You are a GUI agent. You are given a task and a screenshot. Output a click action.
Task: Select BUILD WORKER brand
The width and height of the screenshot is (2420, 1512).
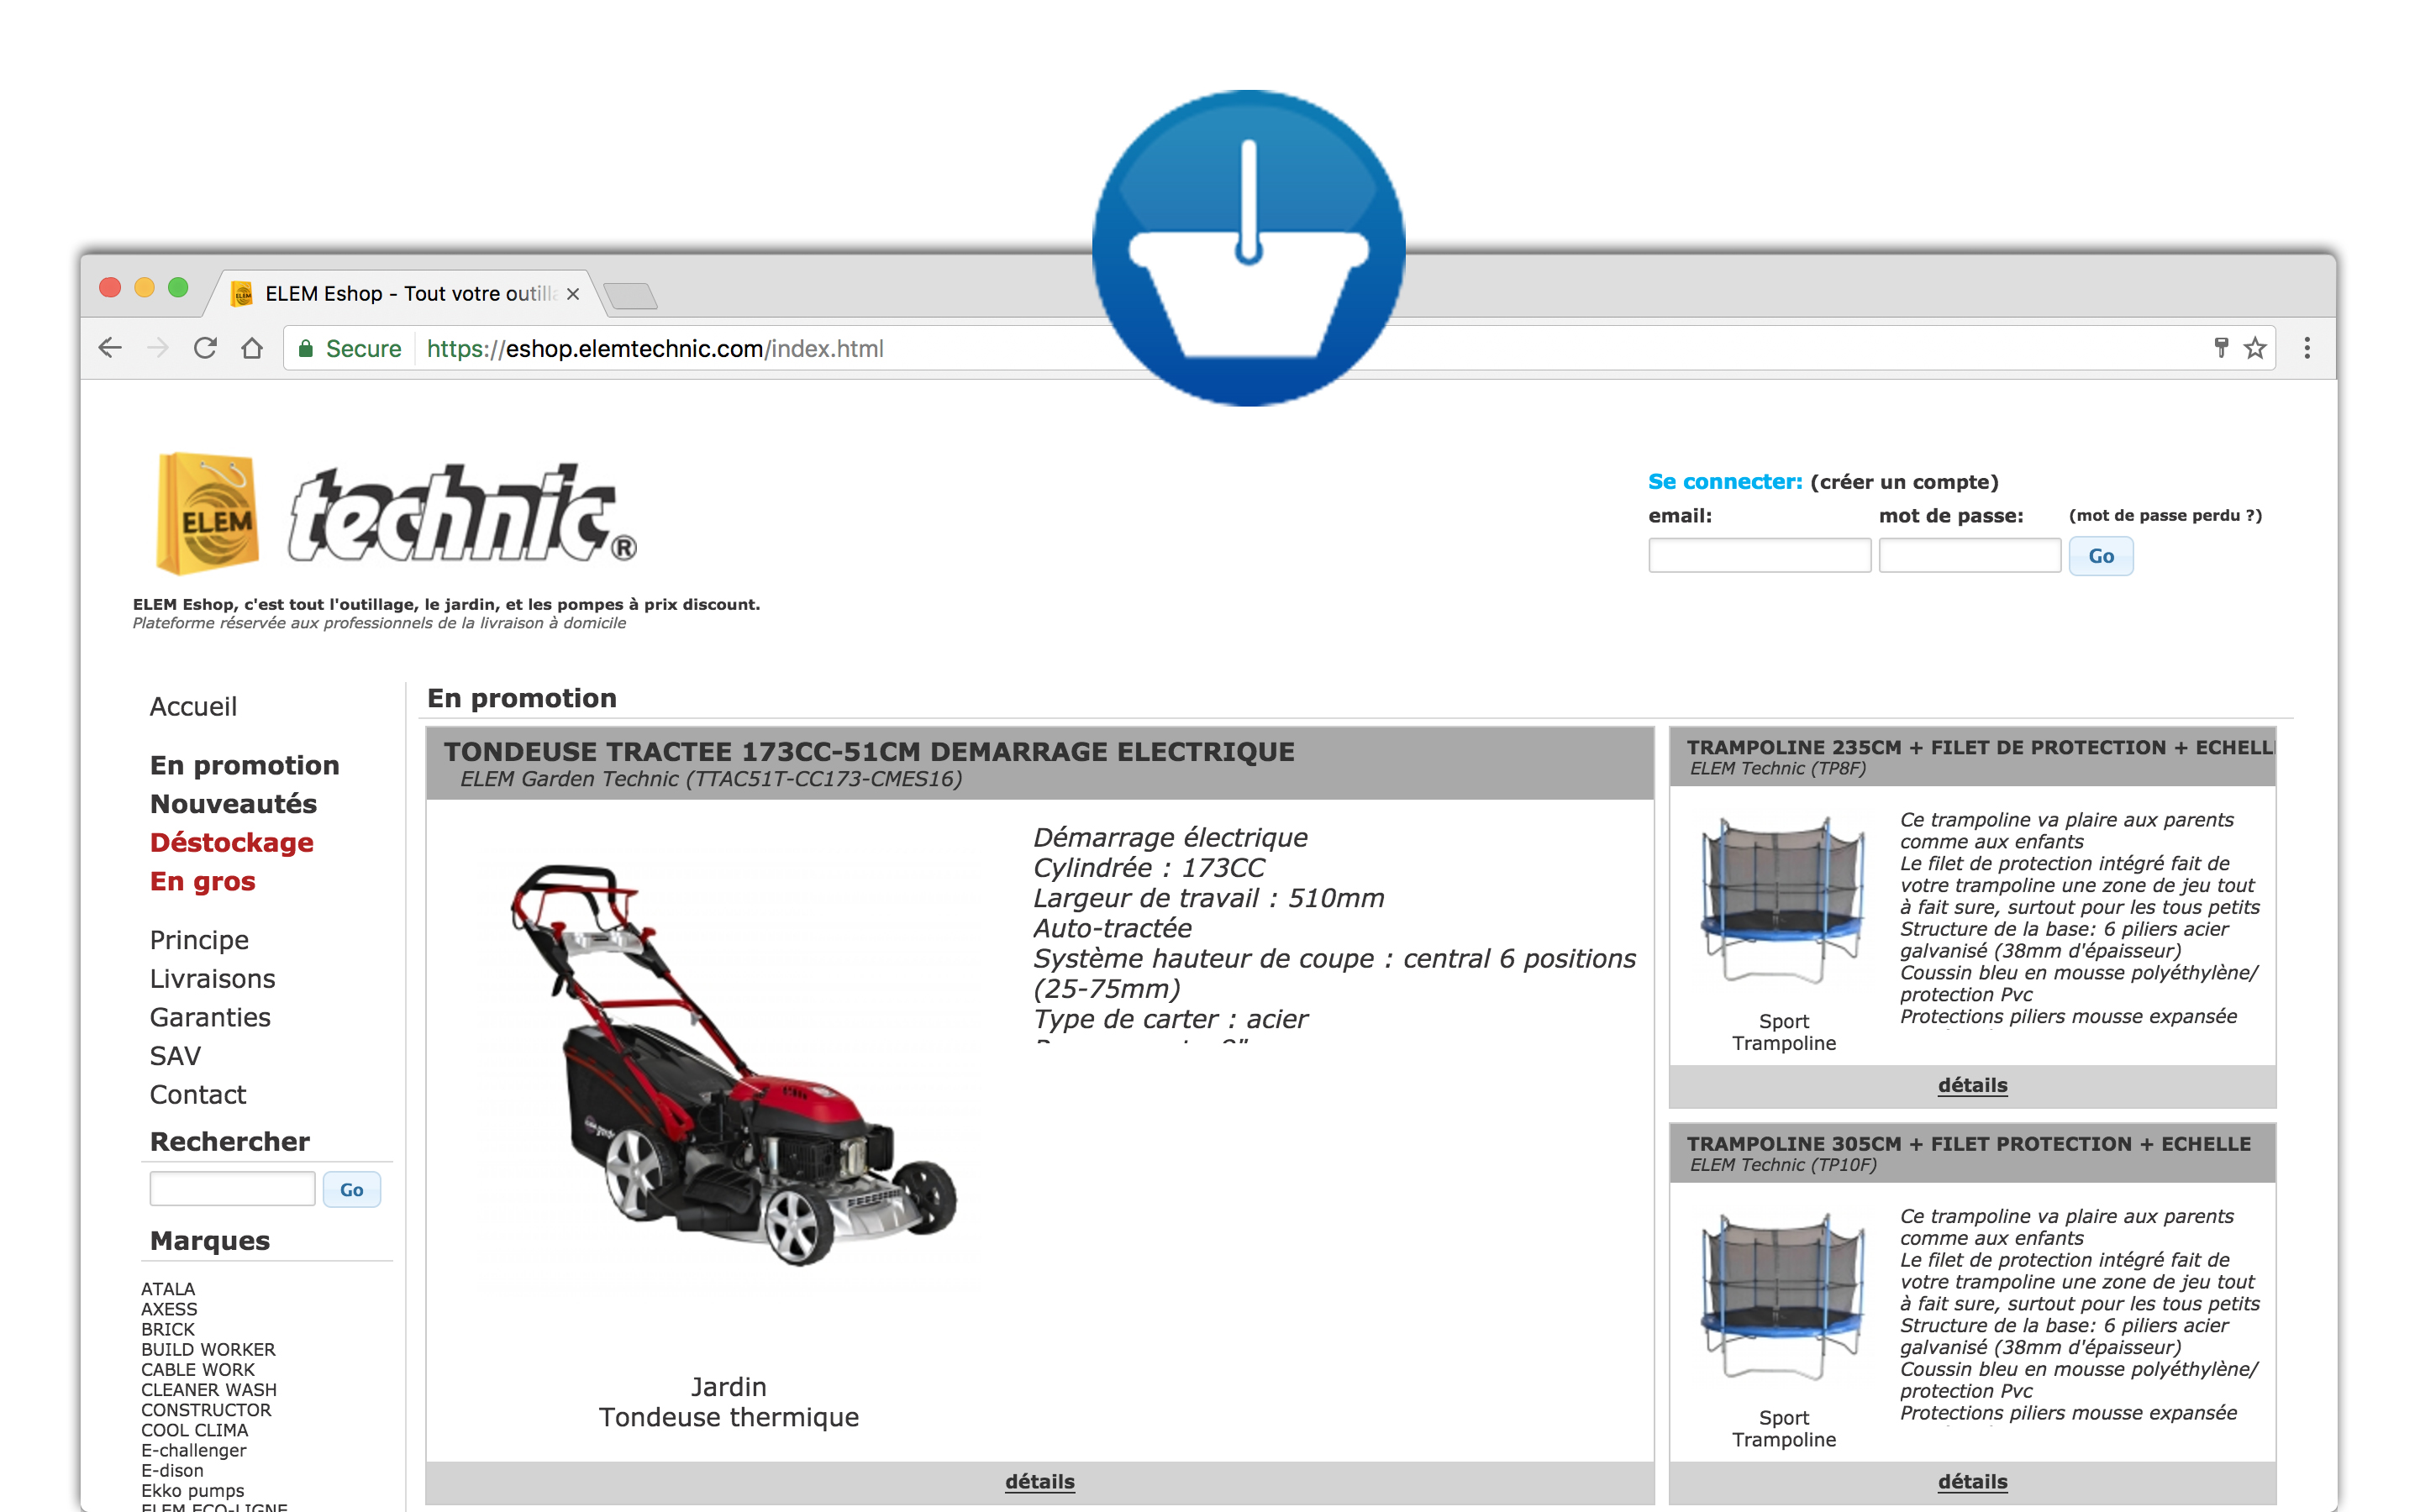point(208,1349)
